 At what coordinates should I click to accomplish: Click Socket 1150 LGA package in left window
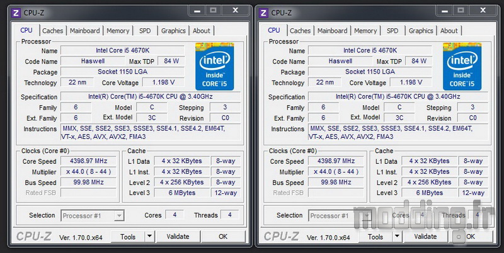click(x=122, y=72)
